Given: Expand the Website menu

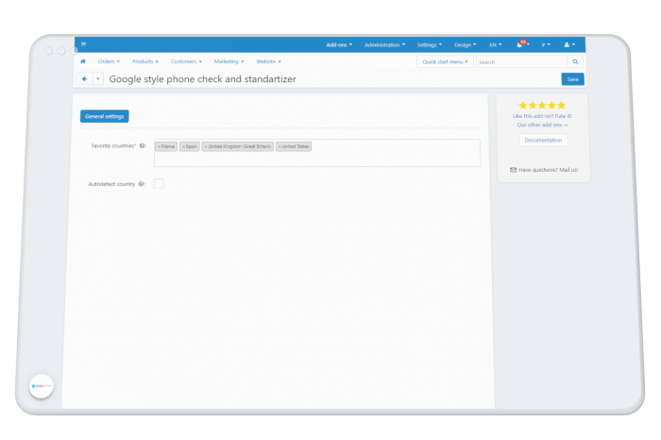Looking at the screenshot, I should pos(268,61).
